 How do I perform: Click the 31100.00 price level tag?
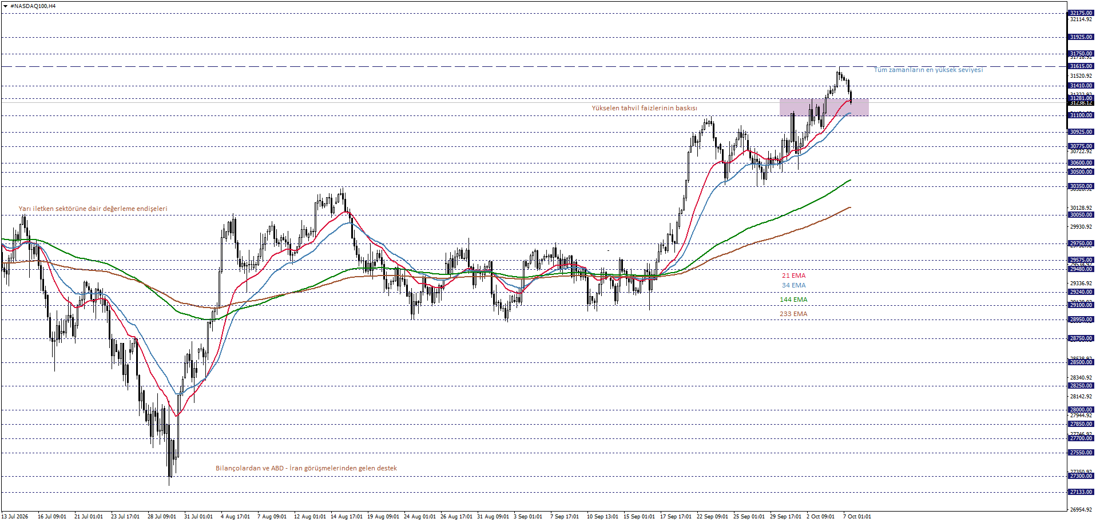pyautogui.click(x=1081, y=115)
